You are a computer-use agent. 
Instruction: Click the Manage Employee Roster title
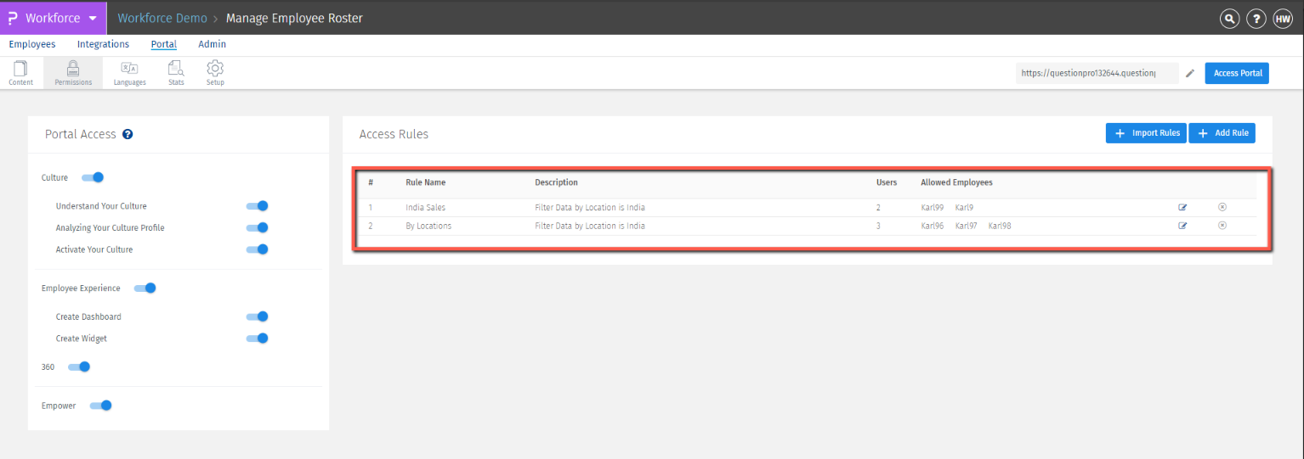point(294,18)
